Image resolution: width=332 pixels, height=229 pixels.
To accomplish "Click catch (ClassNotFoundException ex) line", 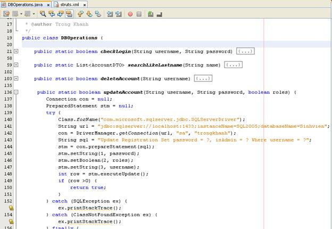I will point(102,215).
